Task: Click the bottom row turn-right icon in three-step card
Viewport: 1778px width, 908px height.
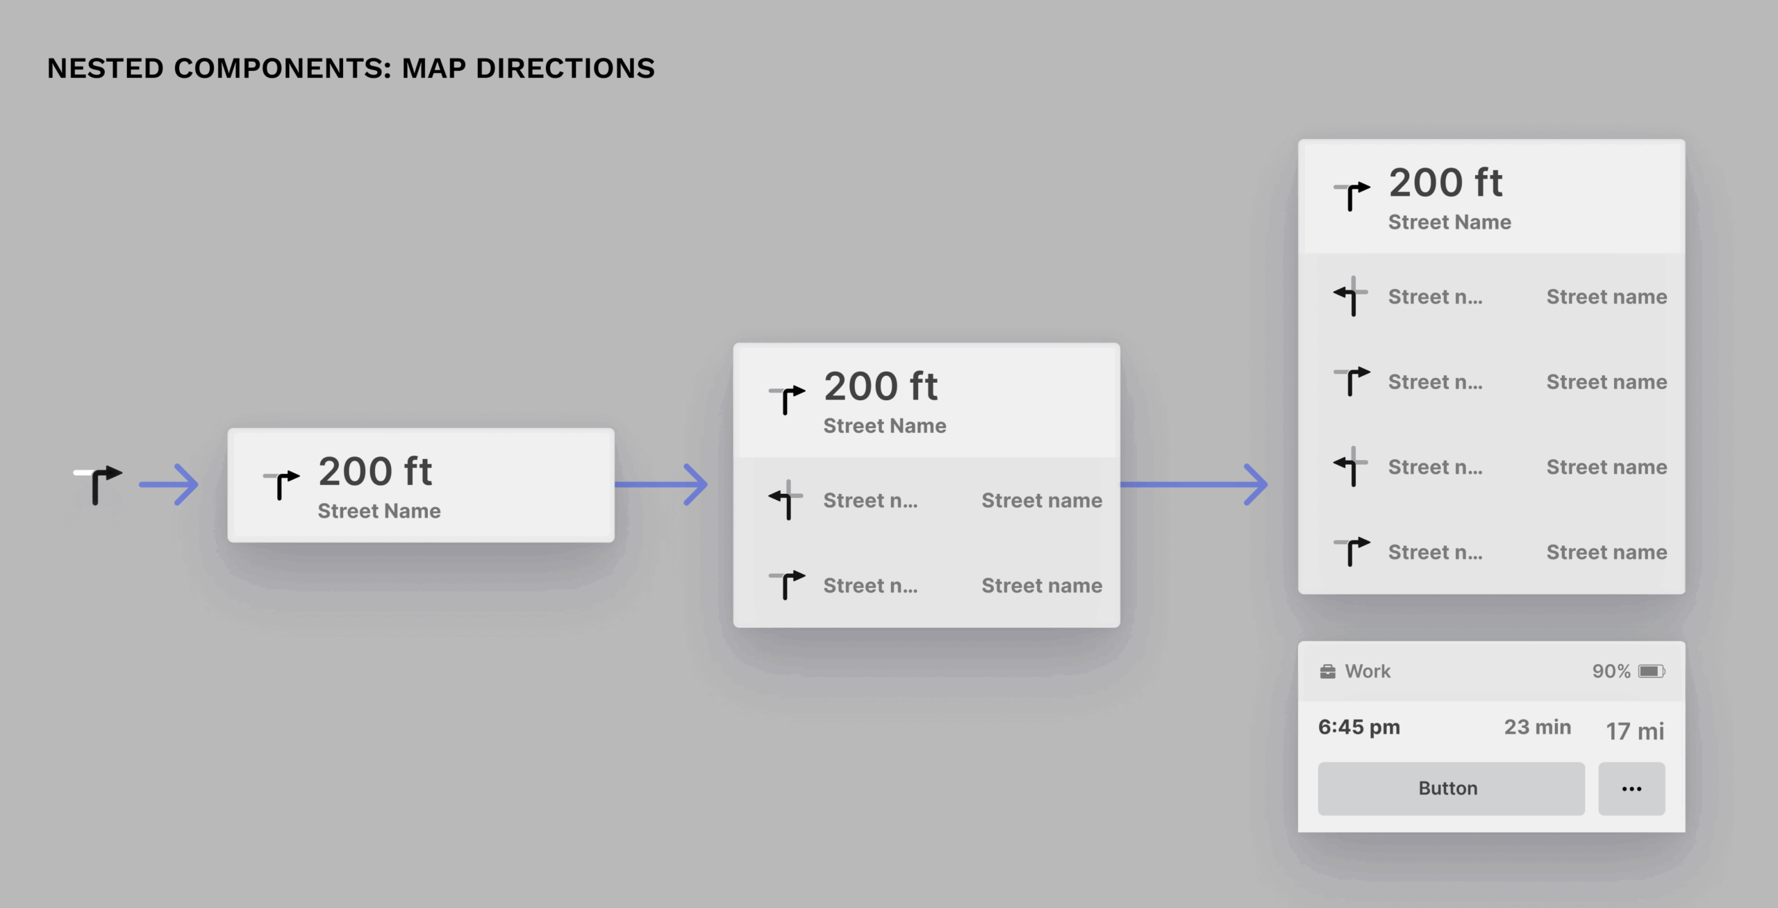Action: [787, 584]
